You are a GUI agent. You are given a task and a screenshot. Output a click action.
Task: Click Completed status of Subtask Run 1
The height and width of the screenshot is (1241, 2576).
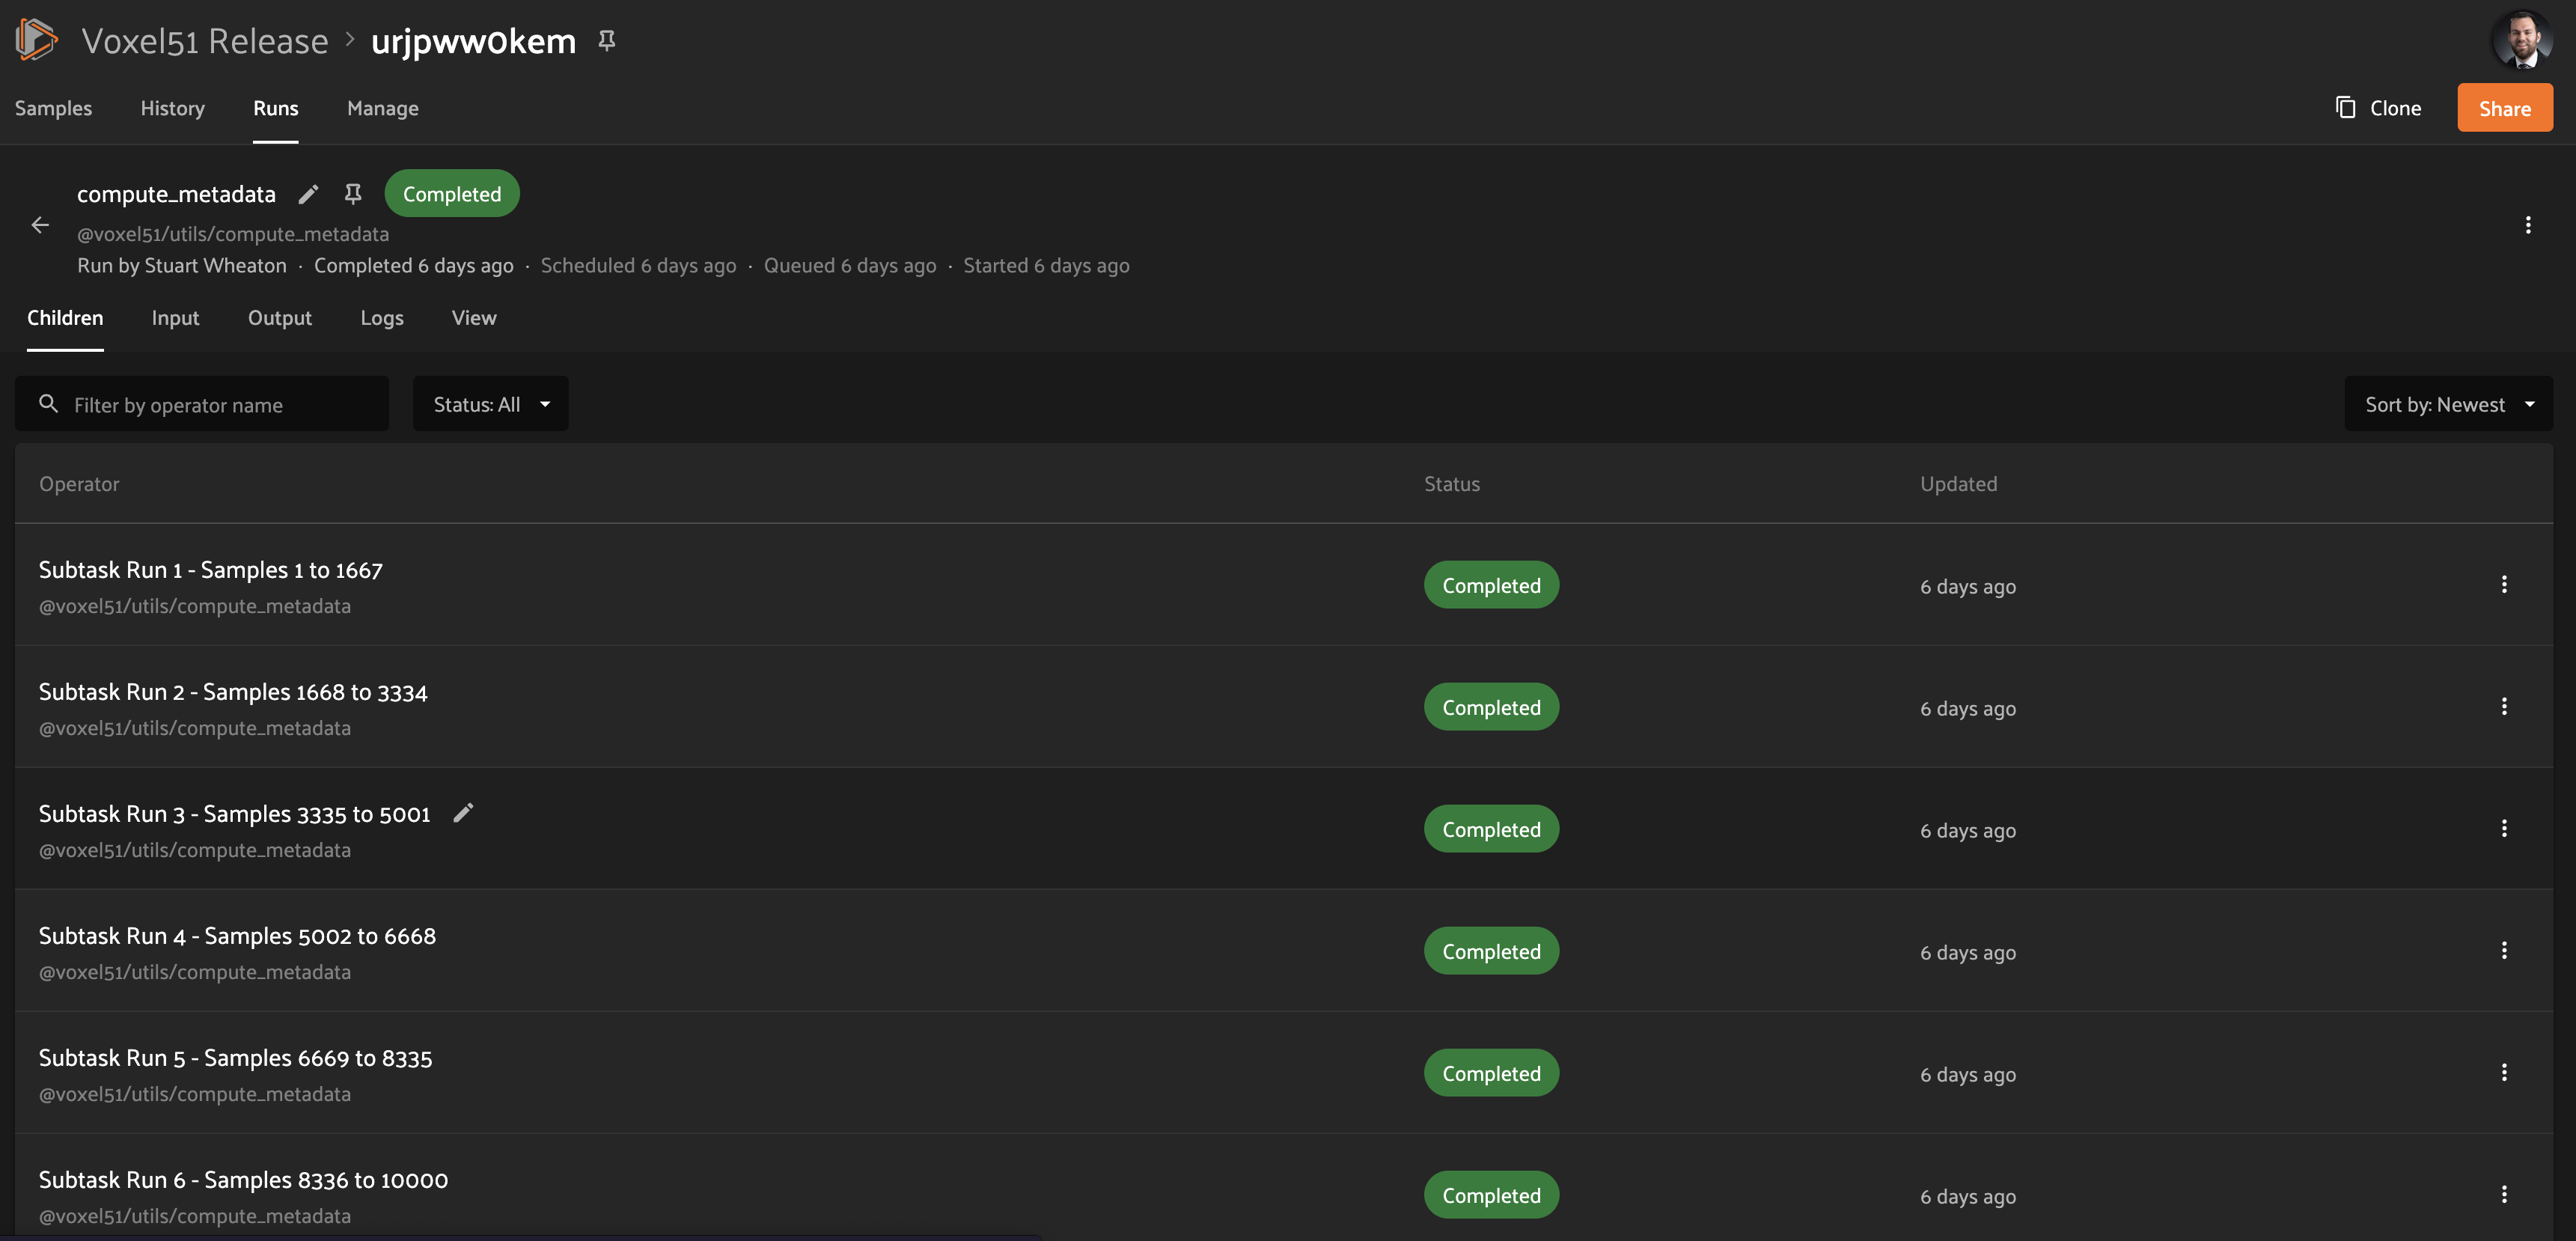point(1491,585)
